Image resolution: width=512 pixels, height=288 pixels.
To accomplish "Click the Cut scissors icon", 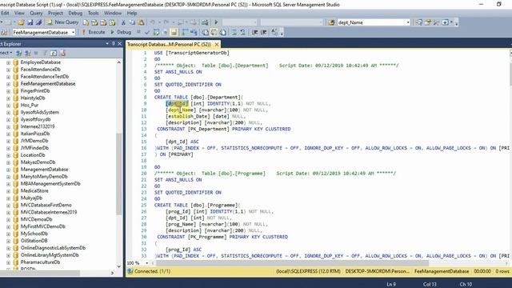I will point(123,22).
